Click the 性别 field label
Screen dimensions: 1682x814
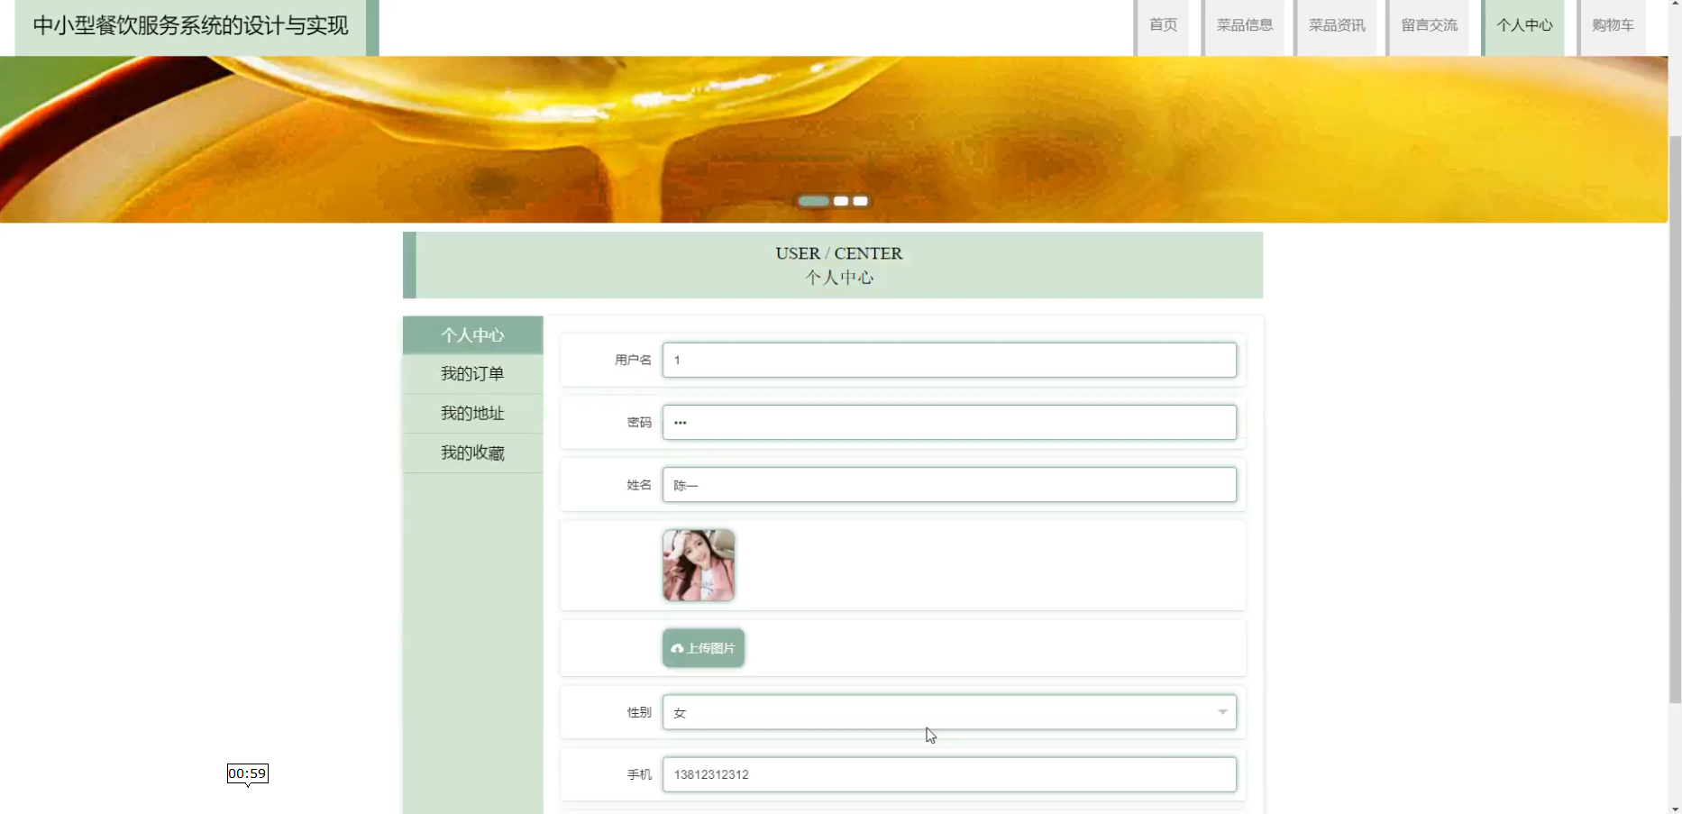639,712
